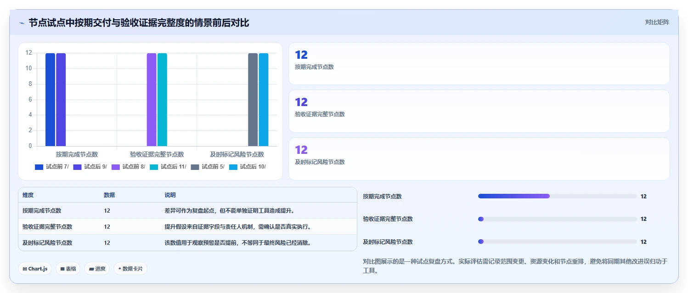Click the y-axis value 12 in chart
This screenshot has height=293, width=688.
point(28,53)
